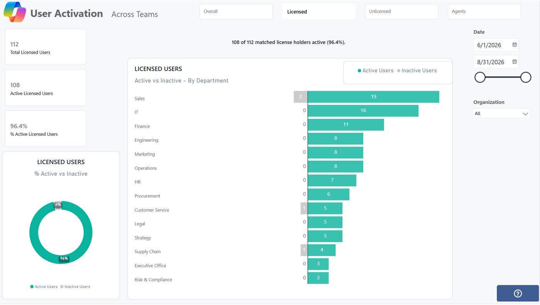Click the start date field 6/1/2026

[x=496, y=45]
